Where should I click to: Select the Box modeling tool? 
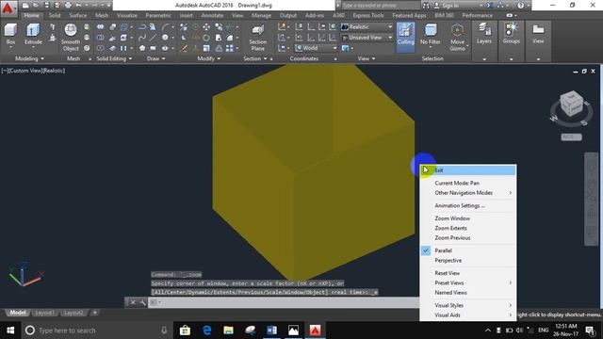tap(10, 35)
